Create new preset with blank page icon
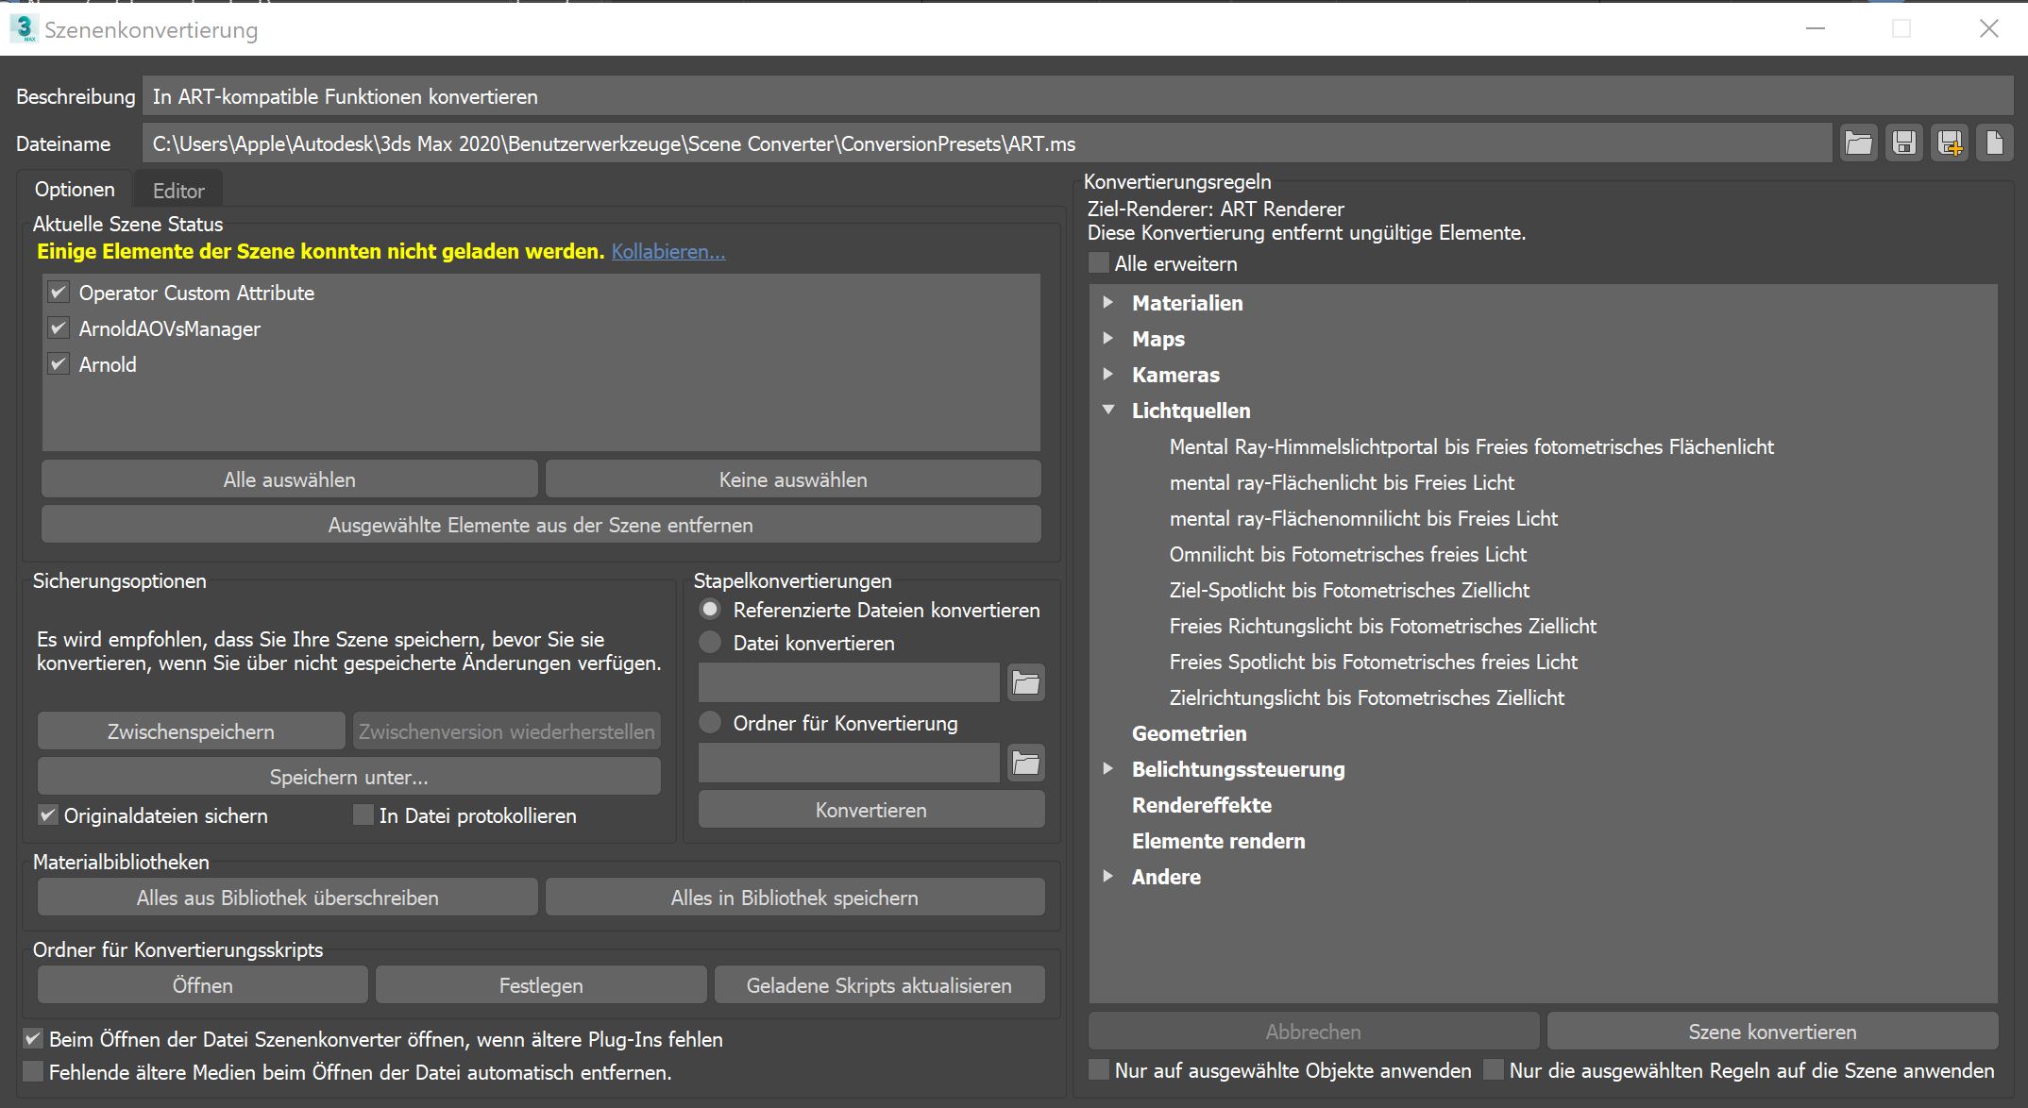2028x1108 pixels. point(1995,143)
